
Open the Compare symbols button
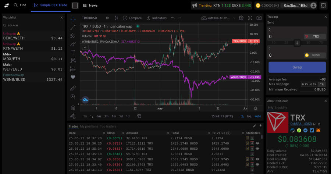[x=132, y=18]
